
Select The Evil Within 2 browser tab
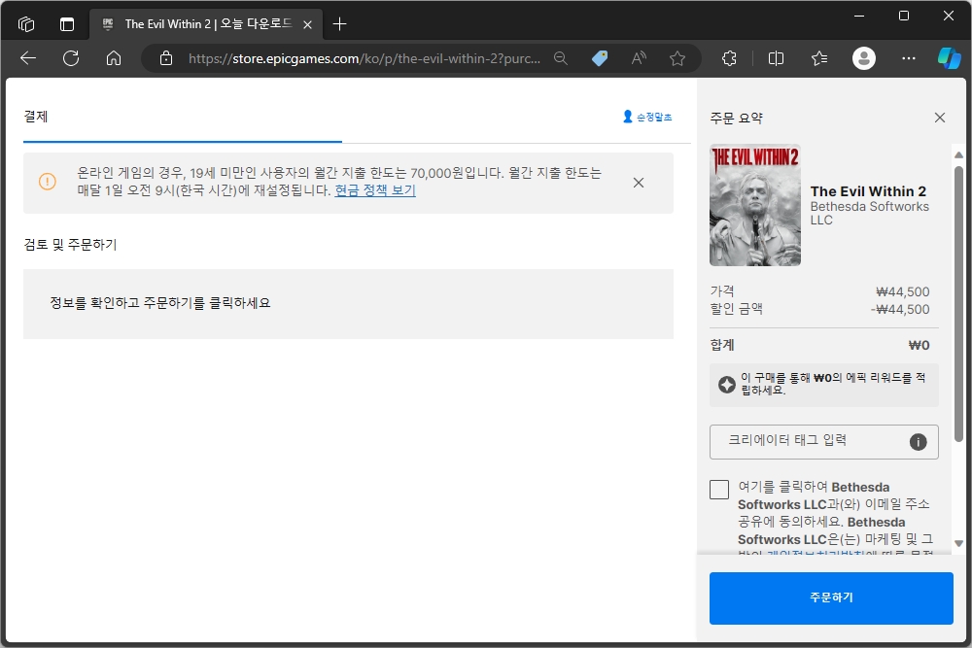coord(206,24)
